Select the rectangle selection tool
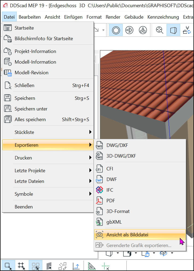The image size is (194, 271). coord(8,266)
